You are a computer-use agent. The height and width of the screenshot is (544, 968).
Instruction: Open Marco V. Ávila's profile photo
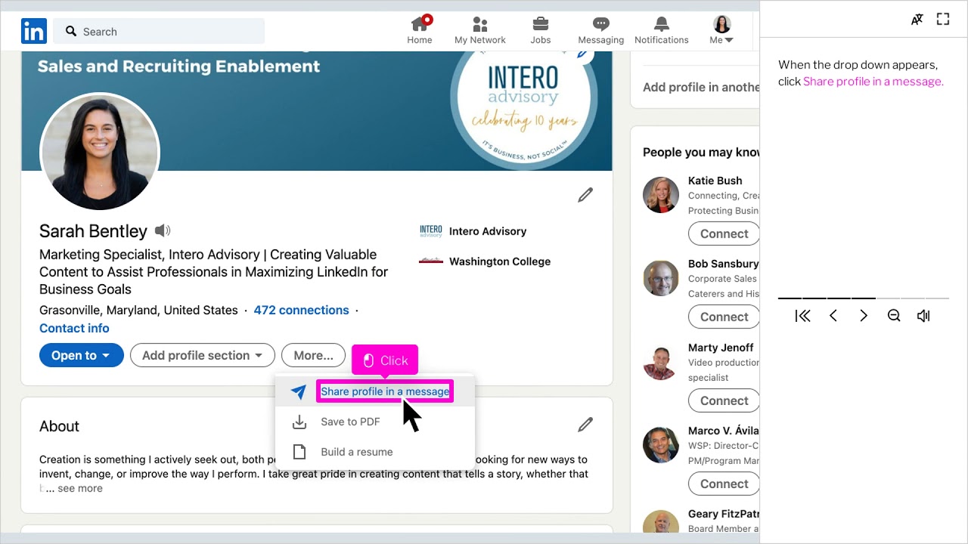tap(661, 445)
